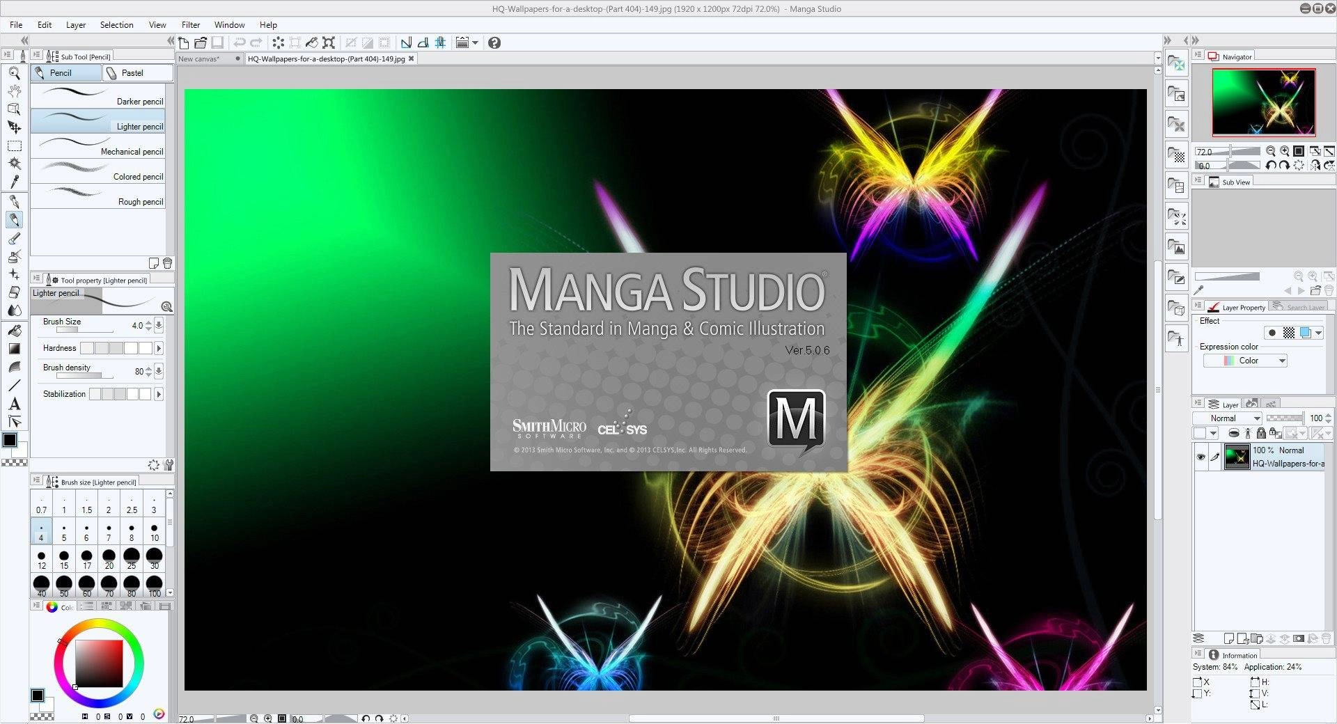Choose the Colored pencil sub tool

tap(98, 171)
